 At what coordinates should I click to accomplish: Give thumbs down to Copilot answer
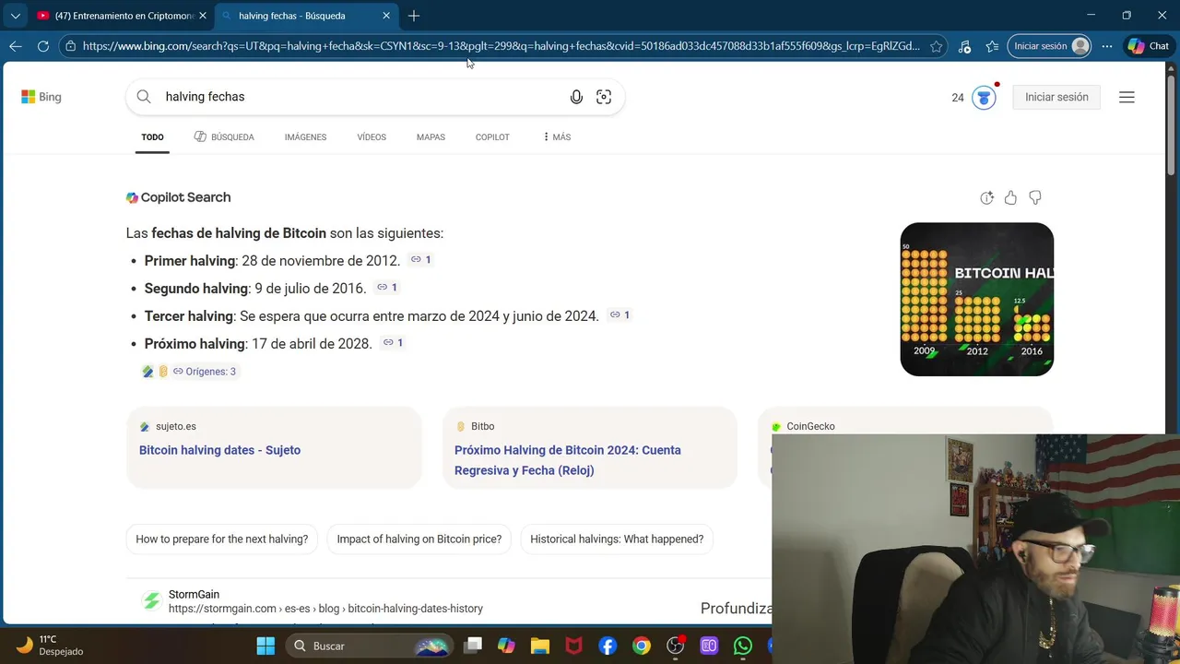click(1035, 197)
